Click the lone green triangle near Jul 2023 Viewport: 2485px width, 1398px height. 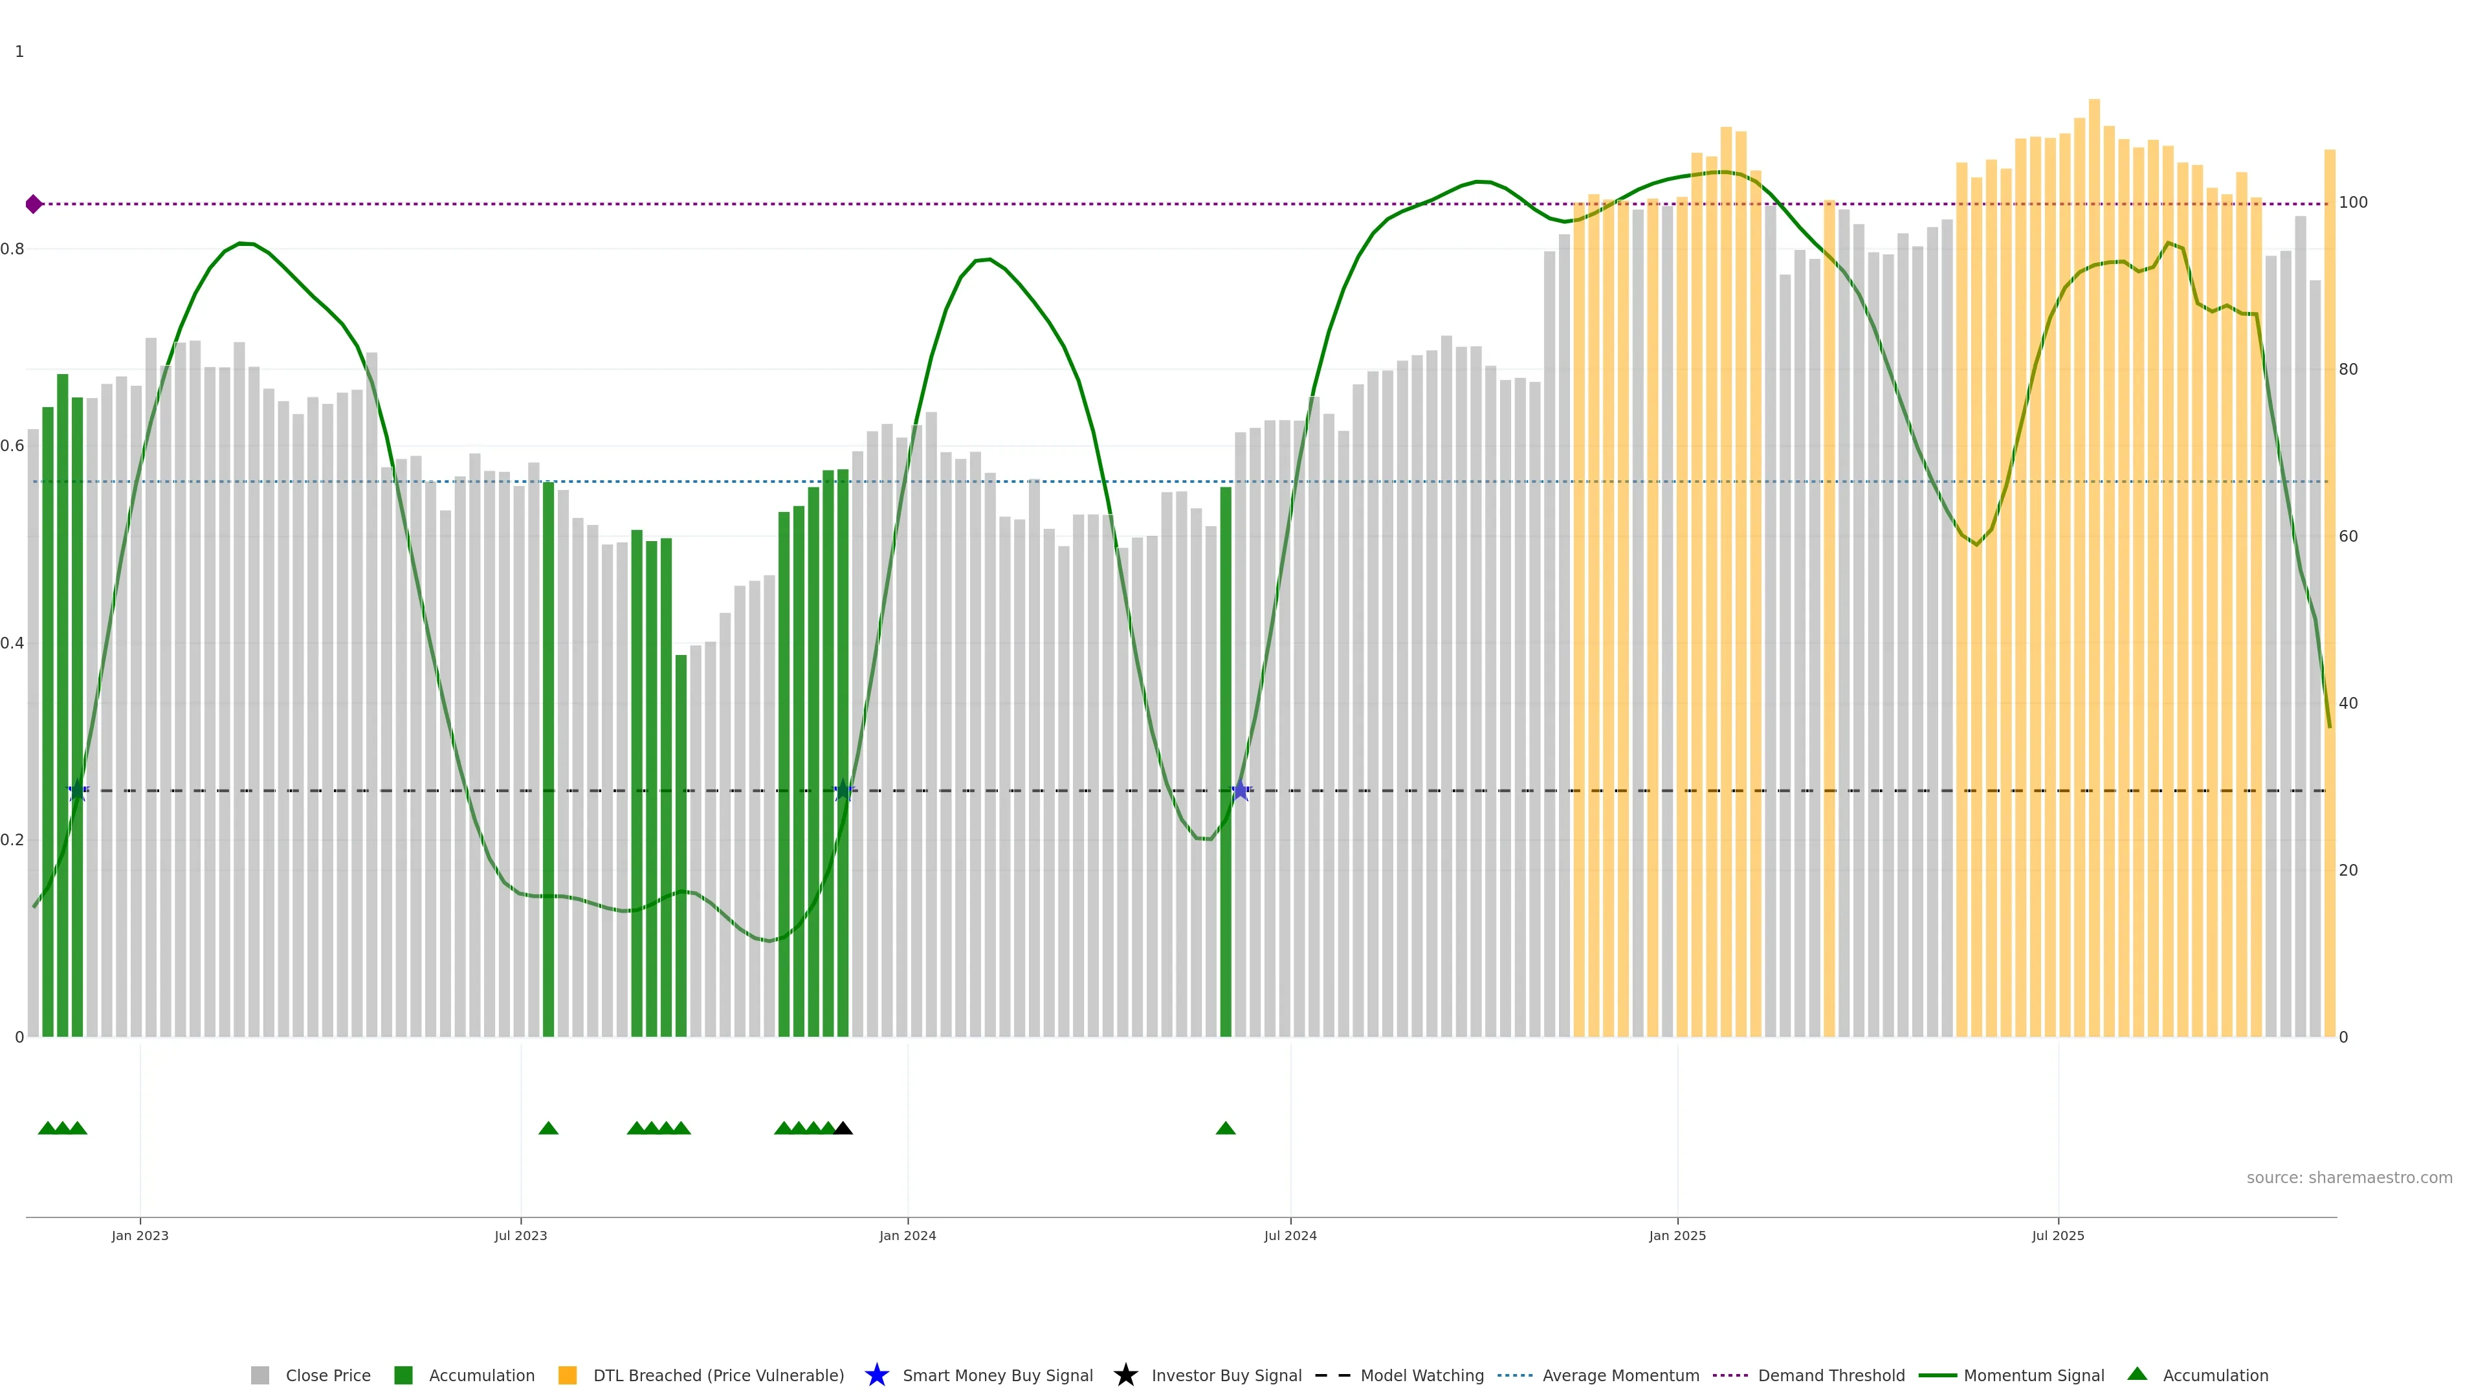(x=548, y=1129)
